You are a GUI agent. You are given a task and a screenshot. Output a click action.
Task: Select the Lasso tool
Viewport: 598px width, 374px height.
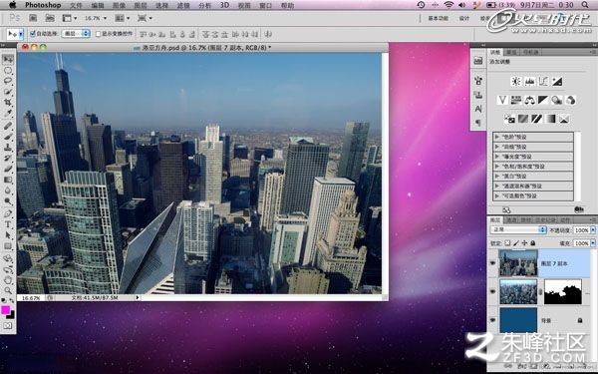[x=8, y=81]
